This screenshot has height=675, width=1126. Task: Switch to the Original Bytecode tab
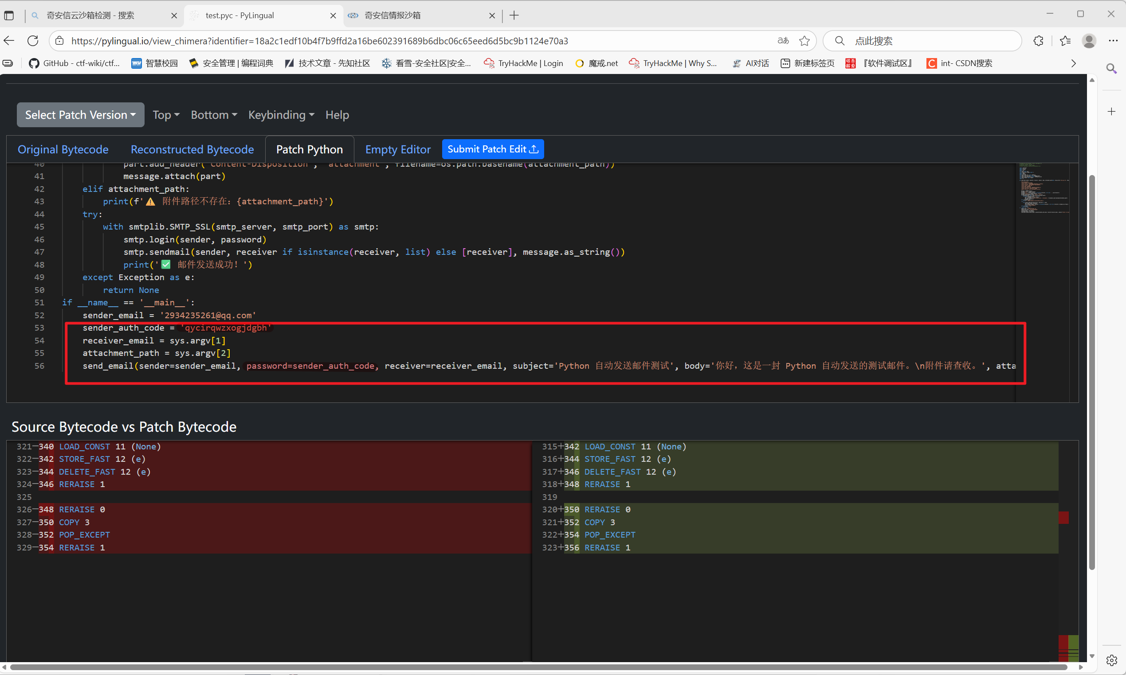click(x=63, y=149)
